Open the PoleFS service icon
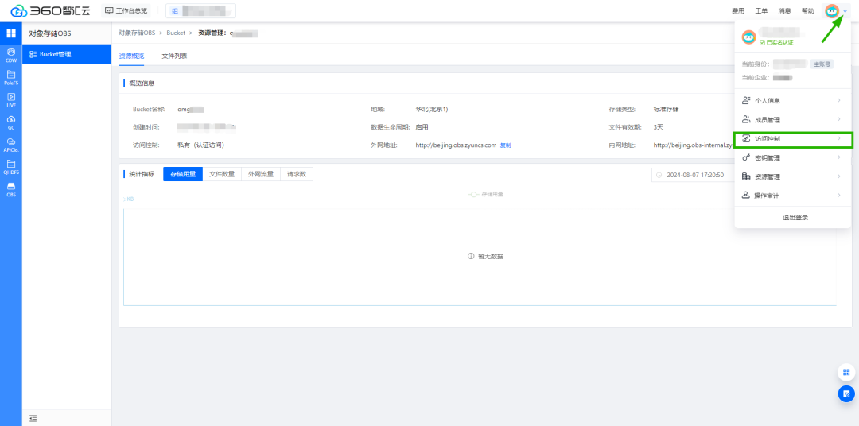 pos(11,77)
